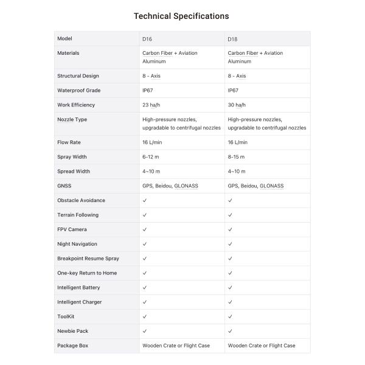Click the Waterproof Grade row label
The width and height of the screenshot is (365, 365).
tap(78, 91)
